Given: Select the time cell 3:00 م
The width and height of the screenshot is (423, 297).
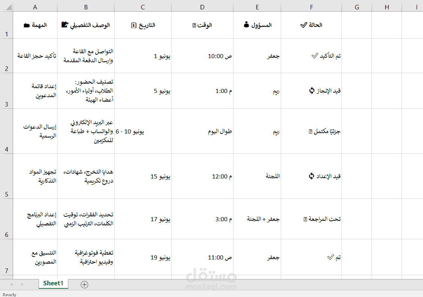Looking at the screenshot, I should 202,219.
